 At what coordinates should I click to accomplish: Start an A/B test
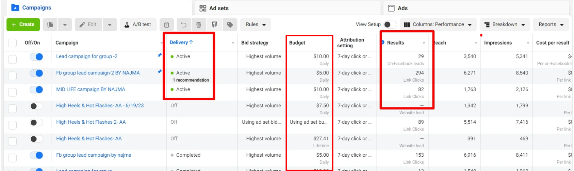coord(138,24)
